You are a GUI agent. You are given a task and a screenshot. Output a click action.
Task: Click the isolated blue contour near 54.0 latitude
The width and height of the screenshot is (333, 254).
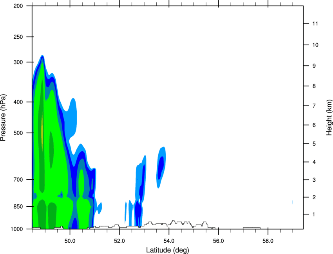(161, 167)
